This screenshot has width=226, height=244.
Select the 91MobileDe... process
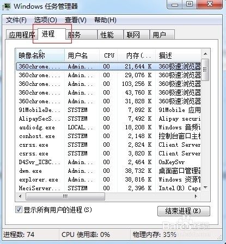click(x=108, y=110)
